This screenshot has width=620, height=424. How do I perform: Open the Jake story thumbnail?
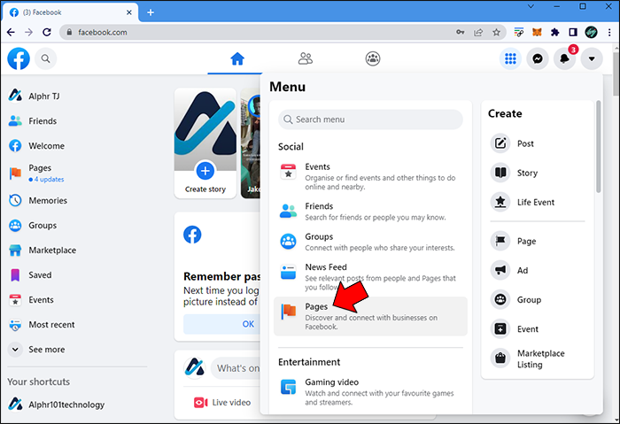click(x=251, y=143)
